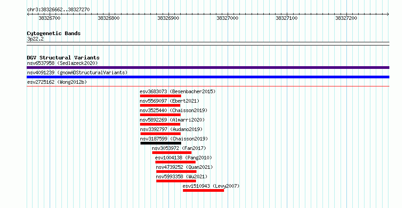Click the 38326700 ruler coordinate
Screen dimensions: 402x208
click(x=50, y=18)
